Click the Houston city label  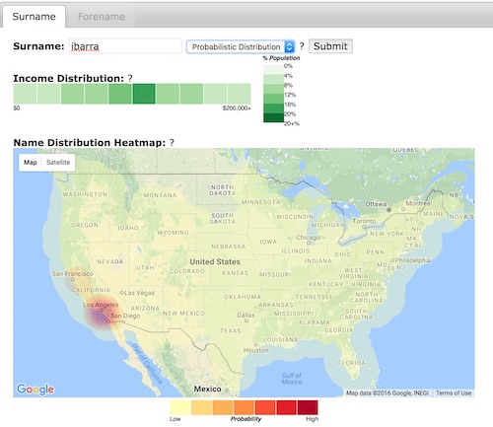256,350
